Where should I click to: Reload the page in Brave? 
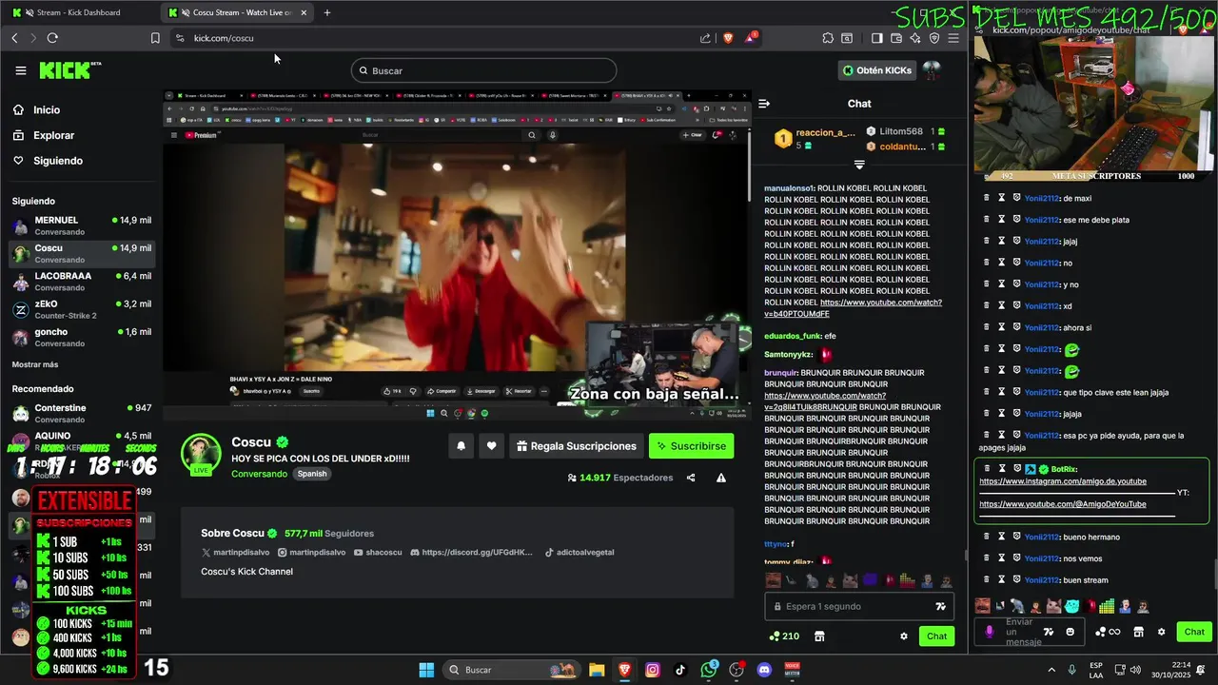click(52, 38)
